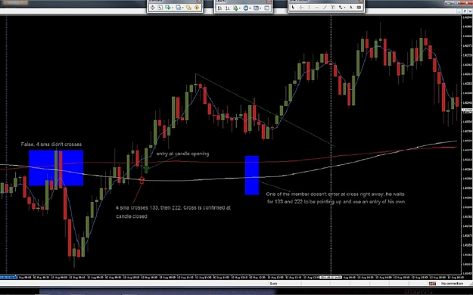Select the 'False, 4 sma didn't crosses' label
Viewport: 473px width, 295px height.
[51, 144]
